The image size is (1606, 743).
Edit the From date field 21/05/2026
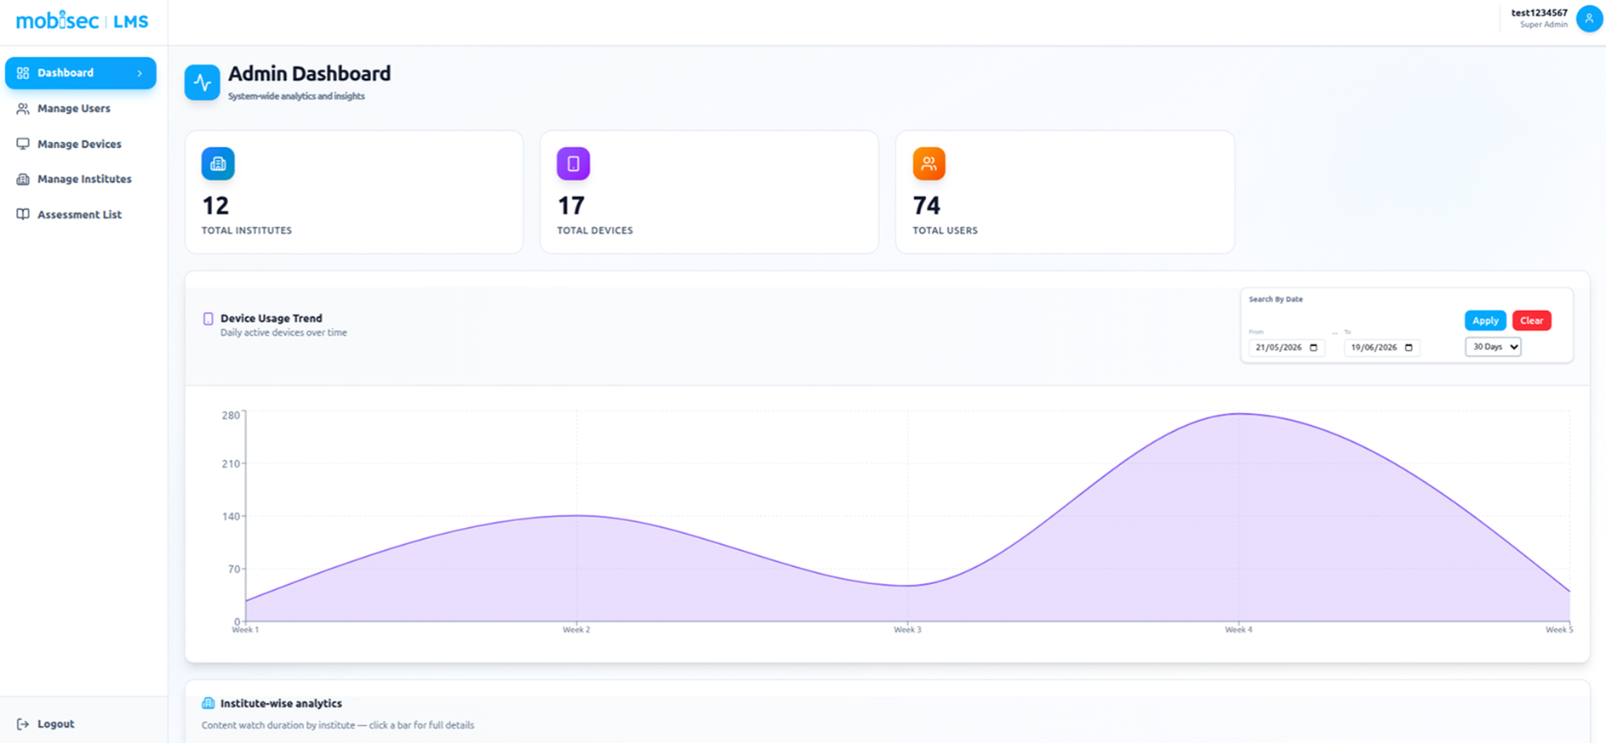(1287, 348)
